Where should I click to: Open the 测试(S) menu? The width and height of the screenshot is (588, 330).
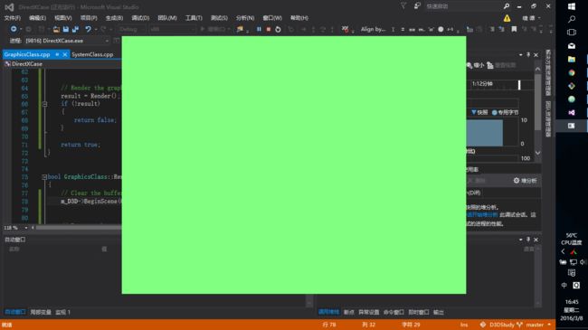pyautogui.click(x=219, y=17)
